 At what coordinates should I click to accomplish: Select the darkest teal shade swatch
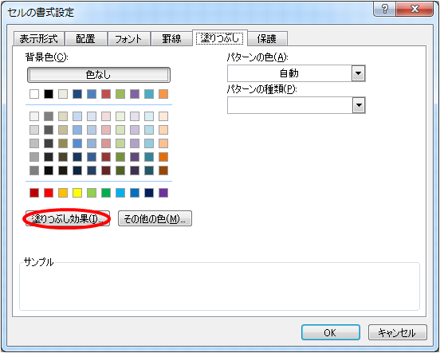[149, 171]
